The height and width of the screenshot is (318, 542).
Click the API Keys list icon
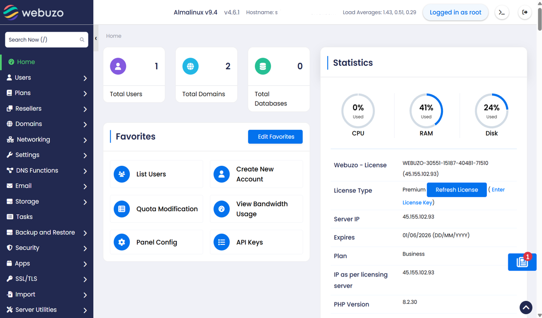click(221, 242)
